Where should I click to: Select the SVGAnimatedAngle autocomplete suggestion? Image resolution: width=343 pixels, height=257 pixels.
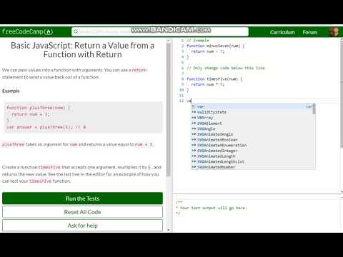click(252, 134)
